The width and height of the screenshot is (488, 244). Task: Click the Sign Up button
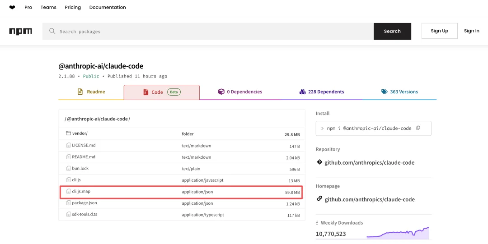coord(439,31)
